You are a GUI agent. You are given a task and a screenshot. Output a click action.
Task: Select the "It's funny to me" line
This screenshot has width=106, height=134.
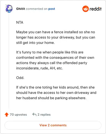[50, 52]
